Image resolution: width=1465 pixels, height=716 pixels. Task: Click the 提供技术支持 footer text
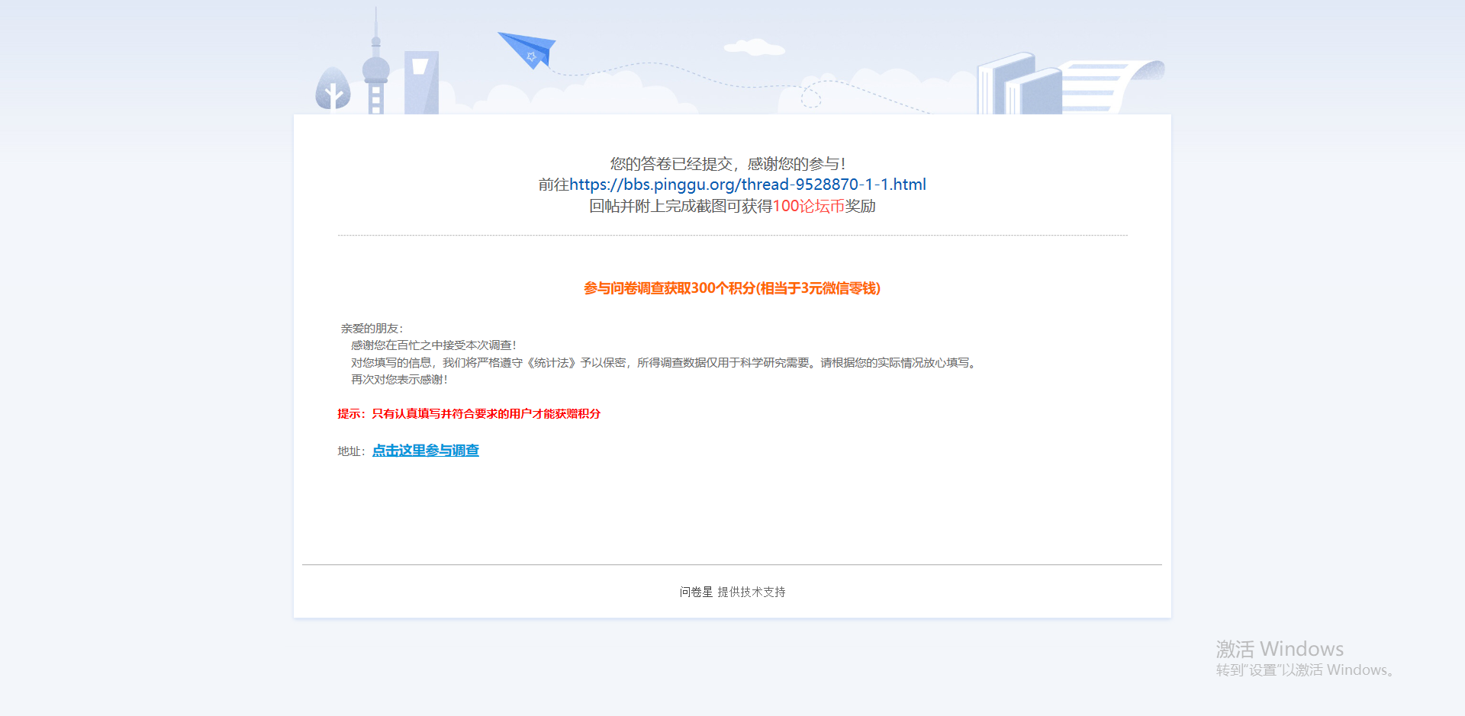752,592
